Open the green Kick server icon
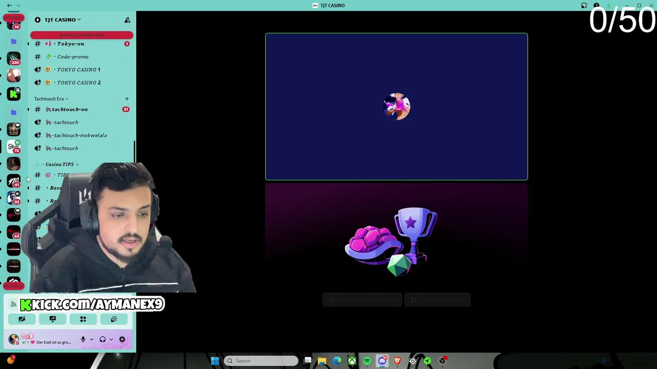657x369 pixels. pyautogui.click(x=14, y=94)
